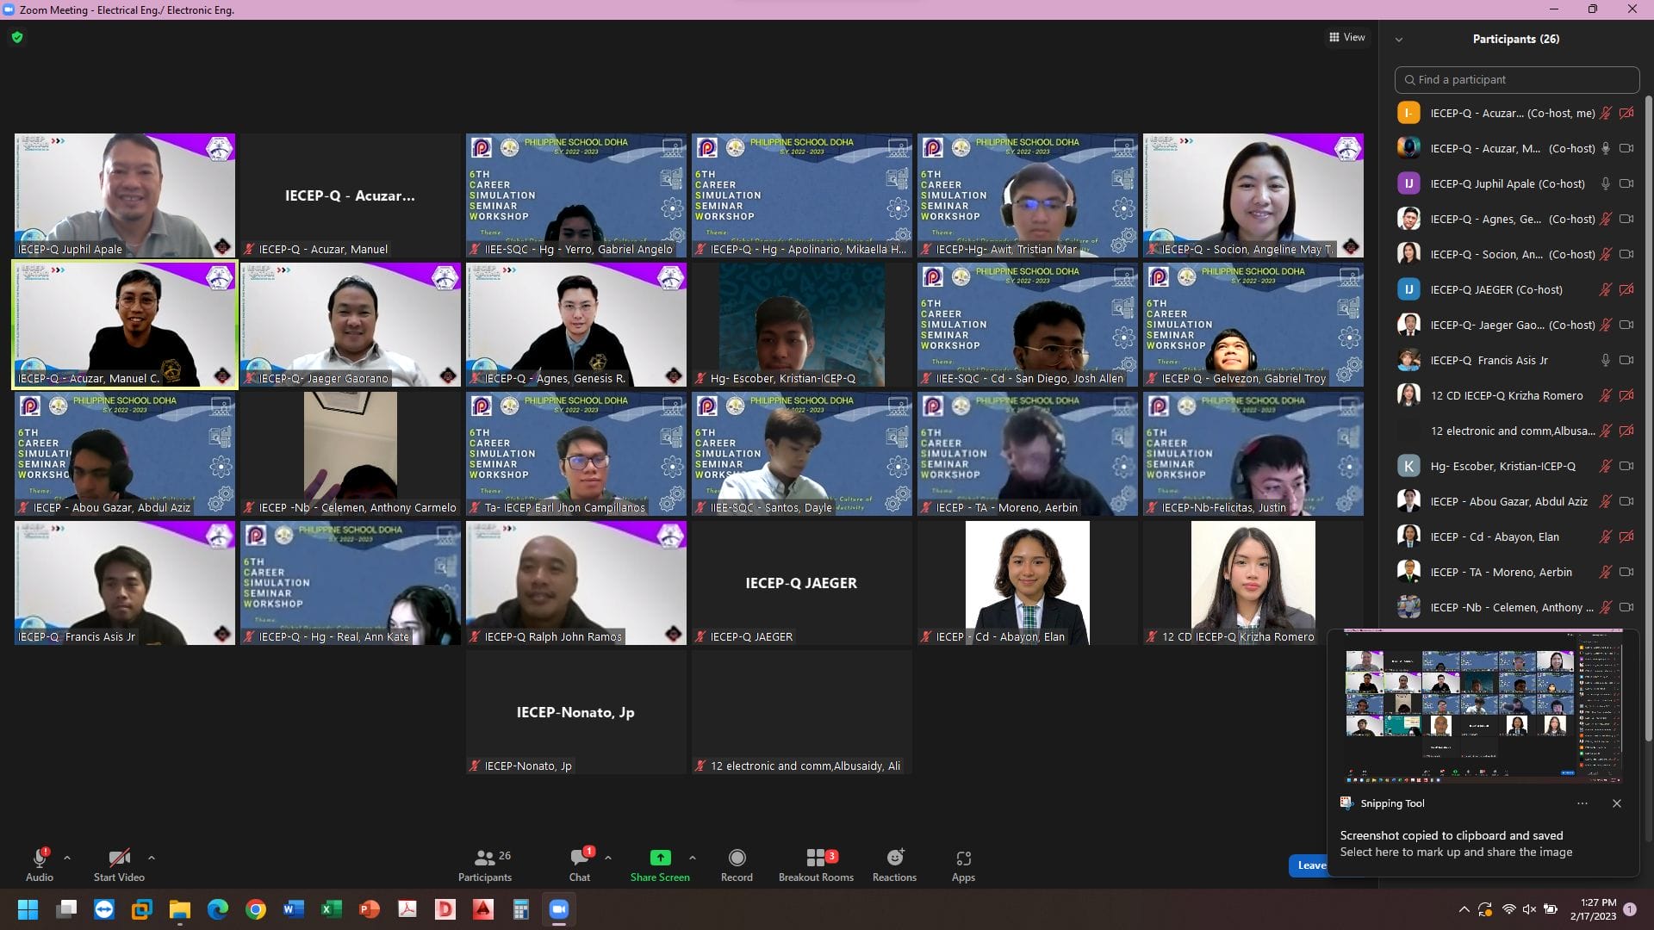Launch Google Chrome from taskbar

coord(256,909)
